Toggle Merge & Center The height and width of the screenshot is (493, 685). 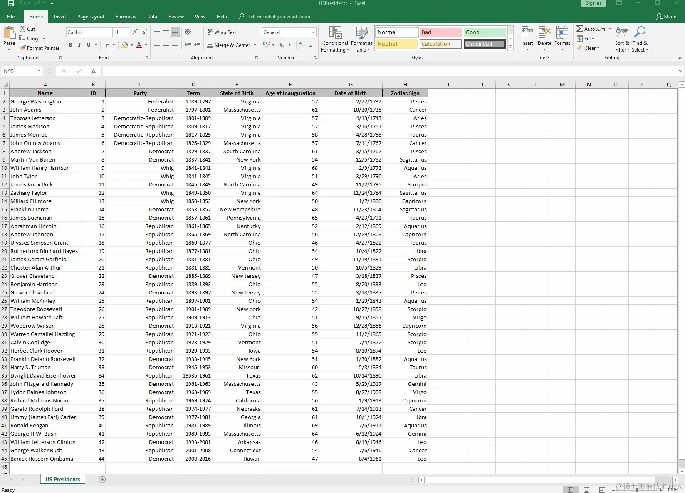click(229, 45)
